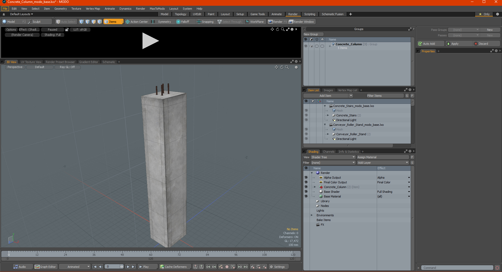Click the large render preview play arrow
Viewport: 502px width, 272px height.
pos(150,41)
